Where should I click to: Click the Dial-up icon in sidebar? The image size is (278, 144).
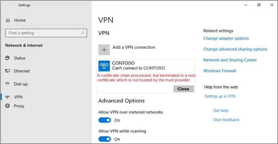(x=8, y=84)
